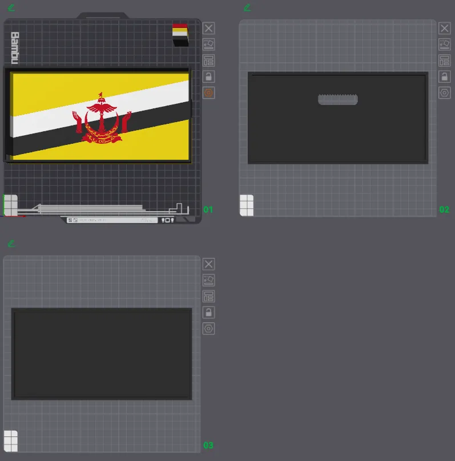This screenshot has width=455, height=461.
Task: Select the multicolor prime tower on plate 01
Action: (180, 35)
